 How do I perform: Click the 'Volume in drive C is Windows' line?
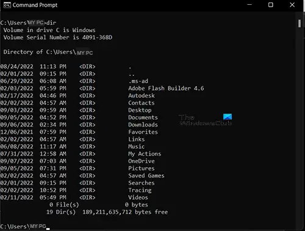coord(49,30)
